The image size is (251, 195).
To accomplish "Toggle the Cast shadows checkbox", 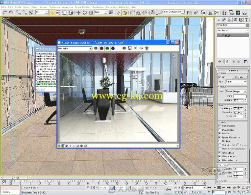I will pyautogui.click(x=220, y=126).
